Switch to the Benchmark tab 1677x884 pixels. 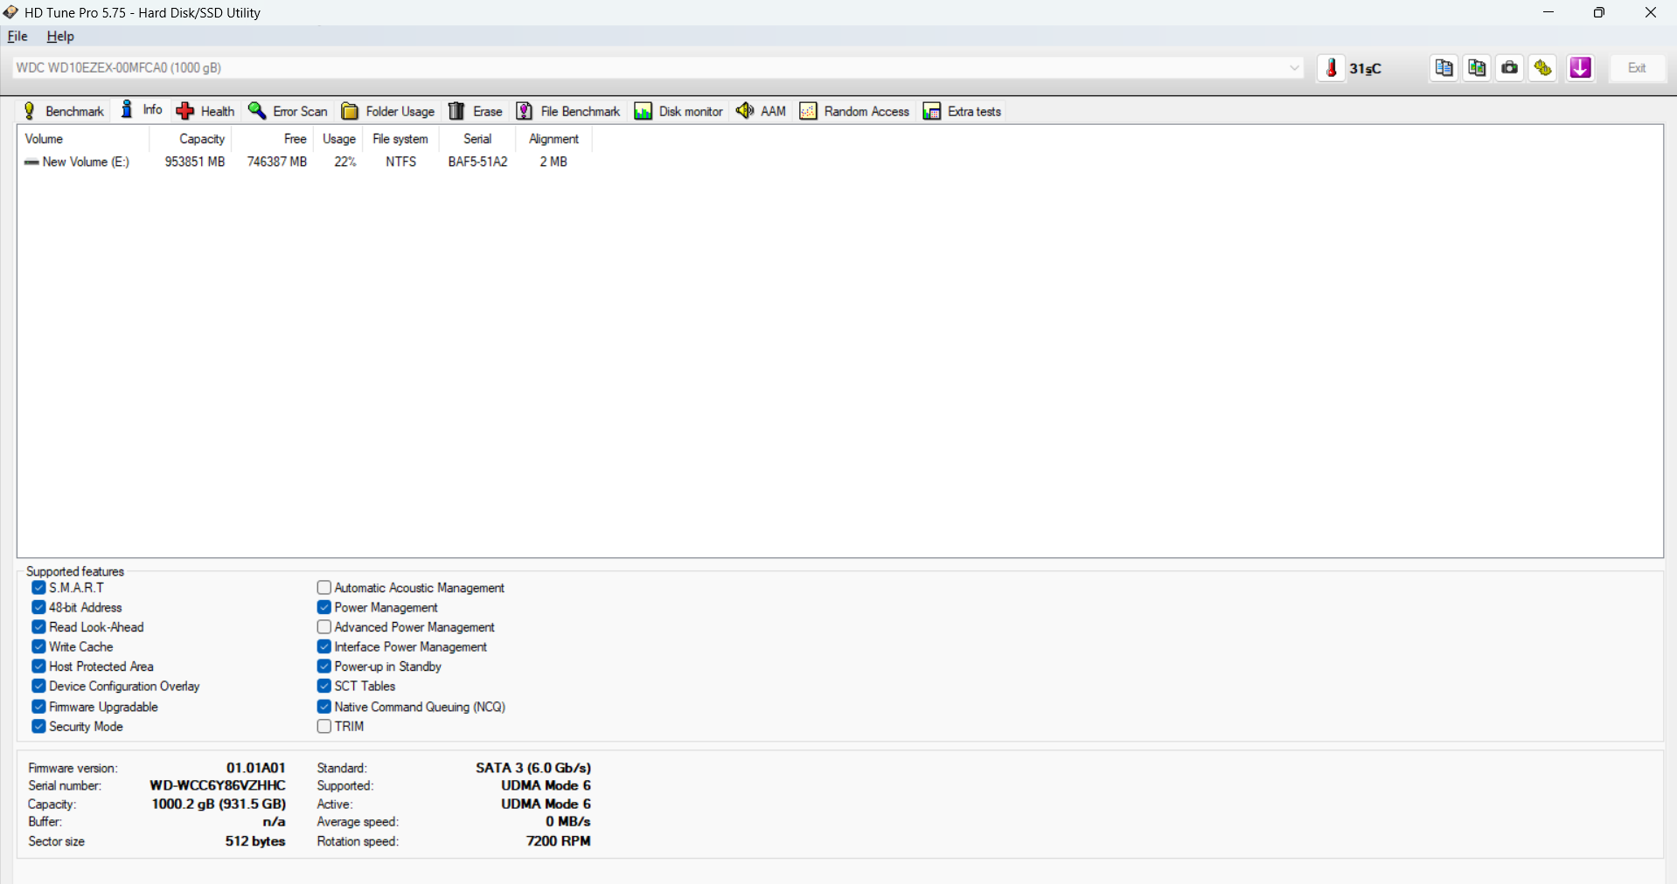64,111
